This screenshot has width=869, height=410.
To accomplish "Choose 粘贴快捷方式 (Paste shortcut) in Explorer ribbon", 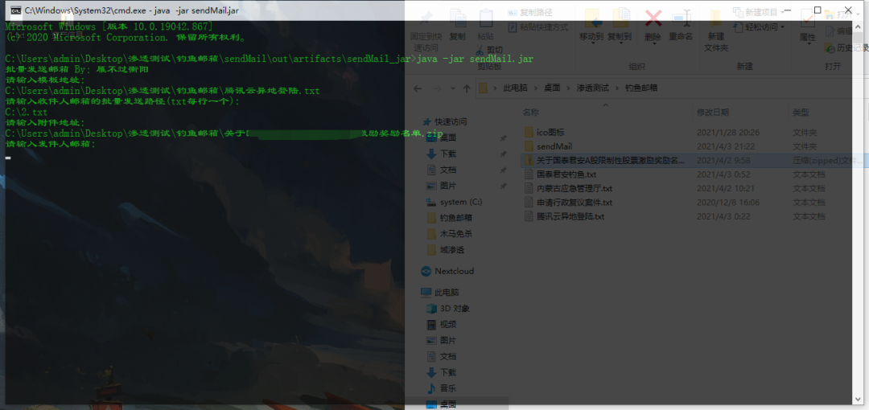I will tap(538, 27).
